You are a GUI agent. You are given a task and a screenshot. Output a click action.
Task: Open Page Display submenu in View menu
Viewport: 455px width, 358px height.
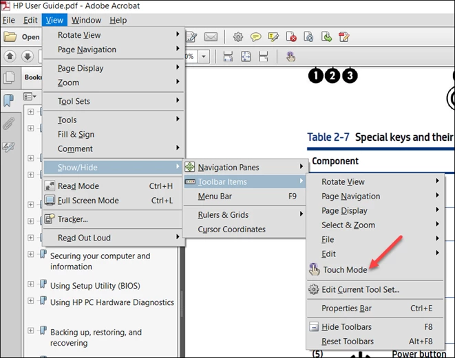pos(114,68)
